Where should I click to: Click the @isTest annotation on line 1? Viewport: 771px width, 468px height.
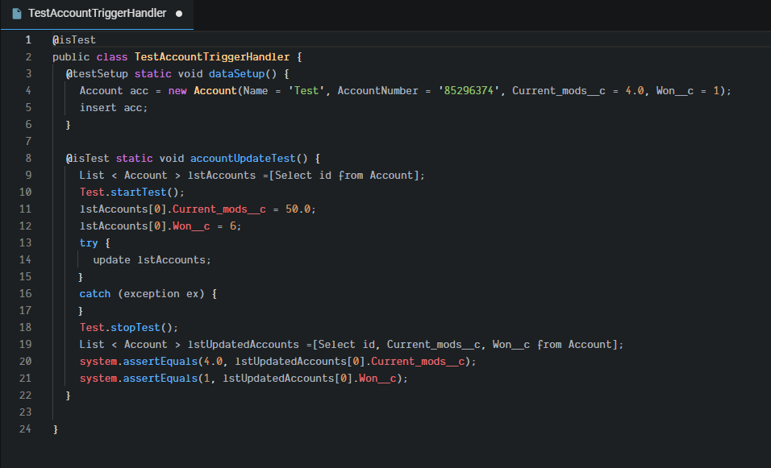click(74, 39)
